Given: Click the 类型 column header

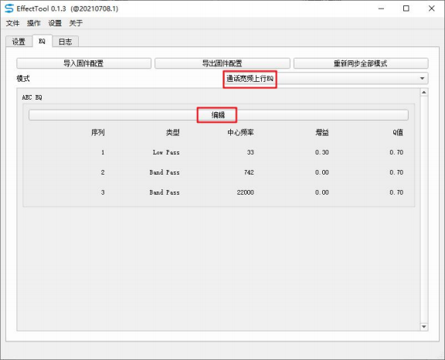Looking at the screenshot, I should point(172,132).
